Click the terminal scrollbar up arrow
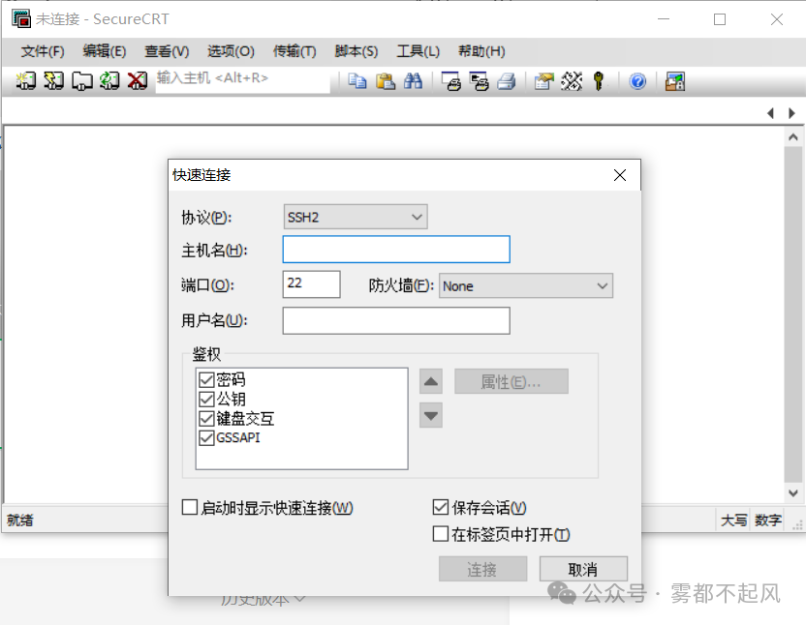Image resolution: width=806 pixels, height=625 pixels. point(792,137)
